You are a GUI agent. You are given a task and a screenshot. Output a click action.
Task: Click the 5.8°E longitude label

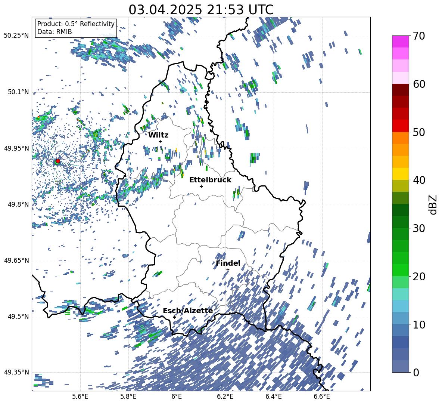pos(128,397)
